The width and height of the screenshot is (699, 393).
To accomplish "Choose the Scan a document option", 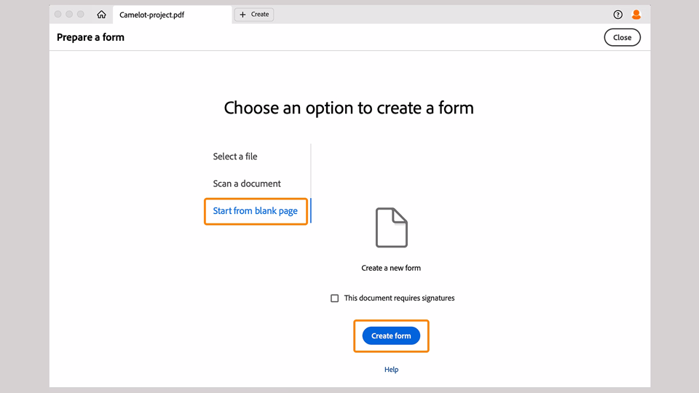I will [x=247, y=183].
